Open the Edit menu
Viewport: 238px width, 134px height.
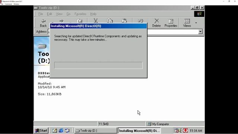(x=49, y=14)
